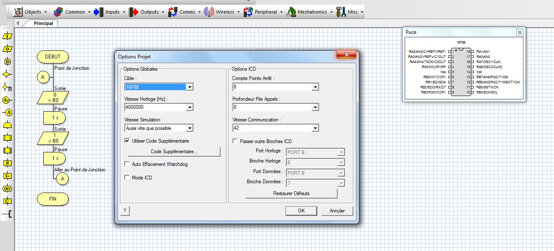Open the Misc components menu
The height and width of the screenshot is (251, 554).
coord(350,12)
